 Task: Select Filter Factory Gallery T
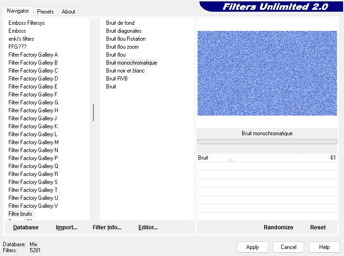click(x=33, y=190)
